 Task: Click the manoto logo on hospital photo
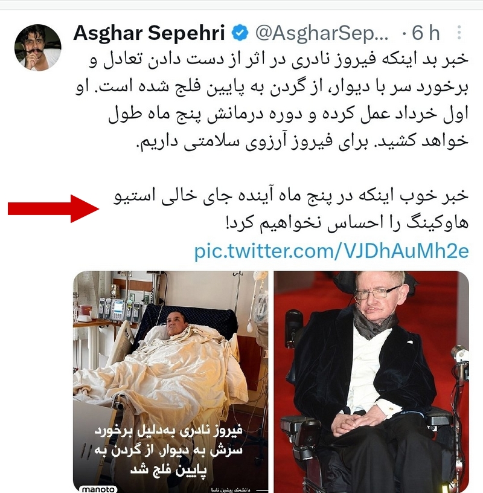[x=98, y=489]
